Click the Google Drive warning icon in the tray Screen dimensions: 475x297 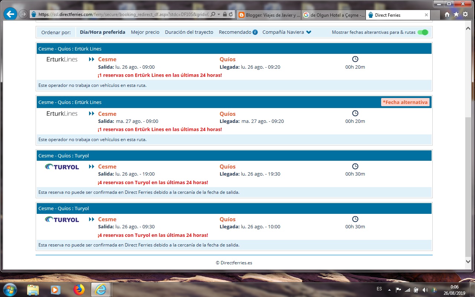[434, 290]
